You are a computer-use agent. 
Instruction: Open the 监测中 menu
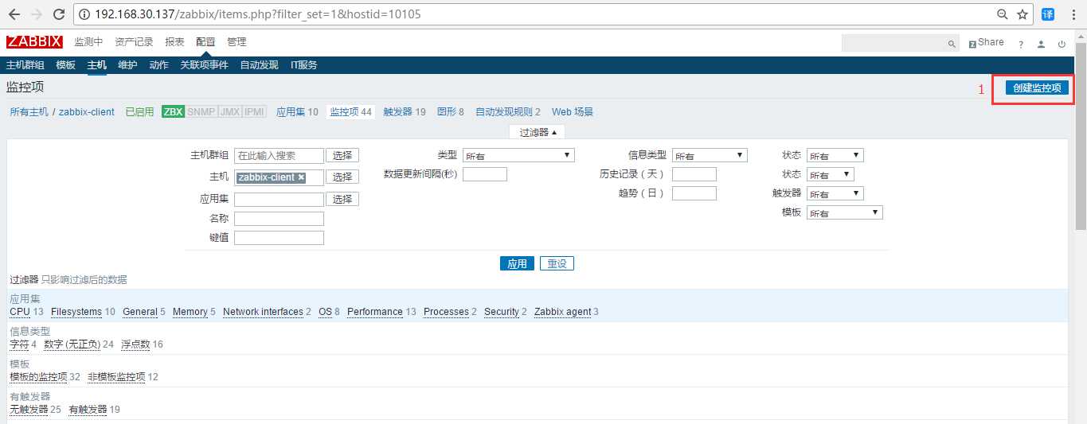pos(88,42)
